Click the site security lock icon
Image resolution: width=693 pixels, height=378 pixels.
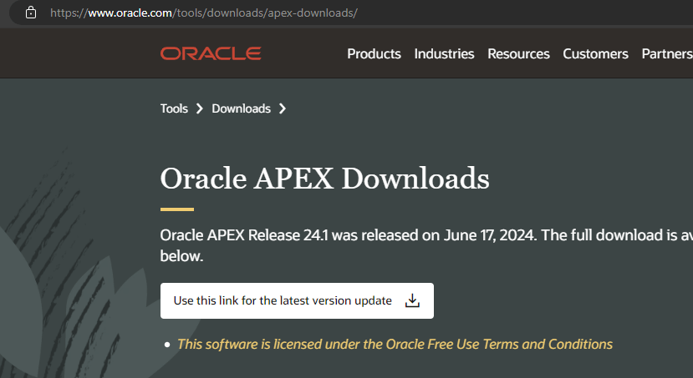point(31,13)
